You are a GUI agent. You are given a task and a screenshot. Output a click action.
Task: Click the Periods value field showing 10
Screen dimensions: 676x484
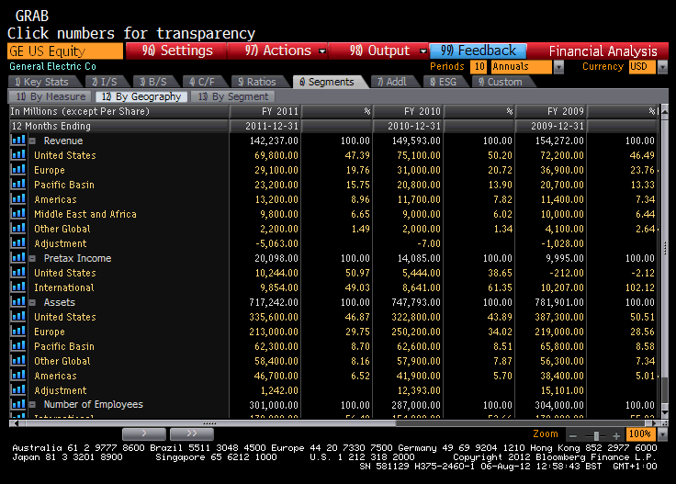click(479, 67)
